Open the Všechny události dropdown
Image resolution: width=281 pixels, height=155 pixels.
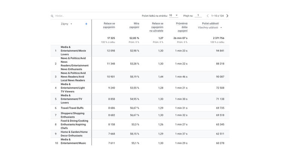[x=210, y=28]
